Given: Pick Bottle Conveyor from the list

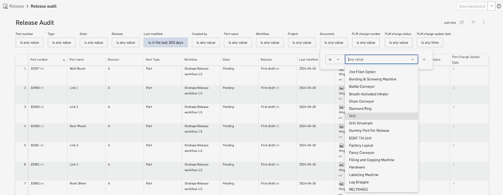Looking at the screenshot, I should coord(362,86).
